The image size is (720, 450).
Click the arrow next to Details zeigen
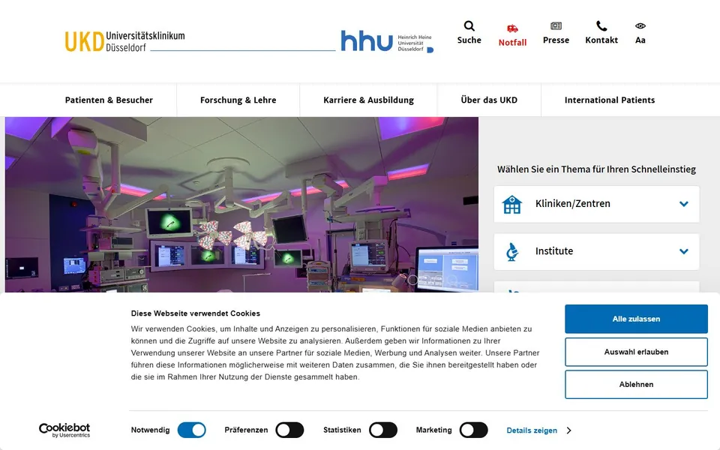[569, 430]
